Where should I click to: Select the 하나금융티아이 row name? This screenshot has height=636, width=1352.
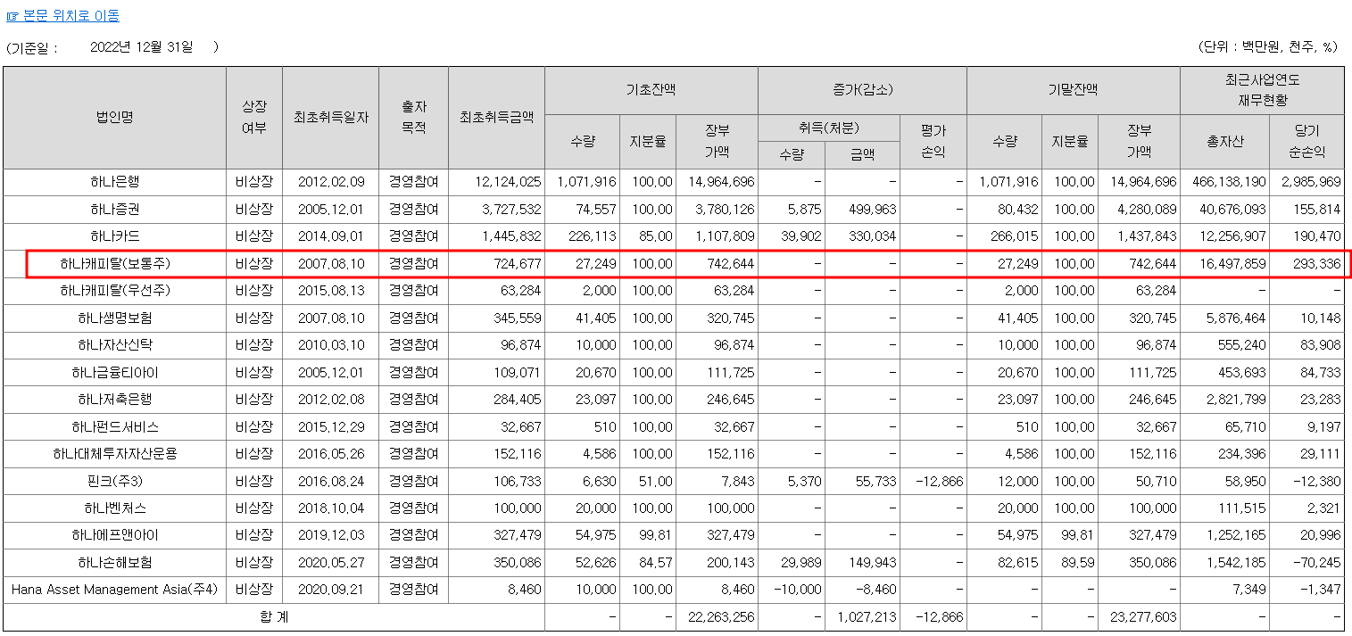point(114,373)
